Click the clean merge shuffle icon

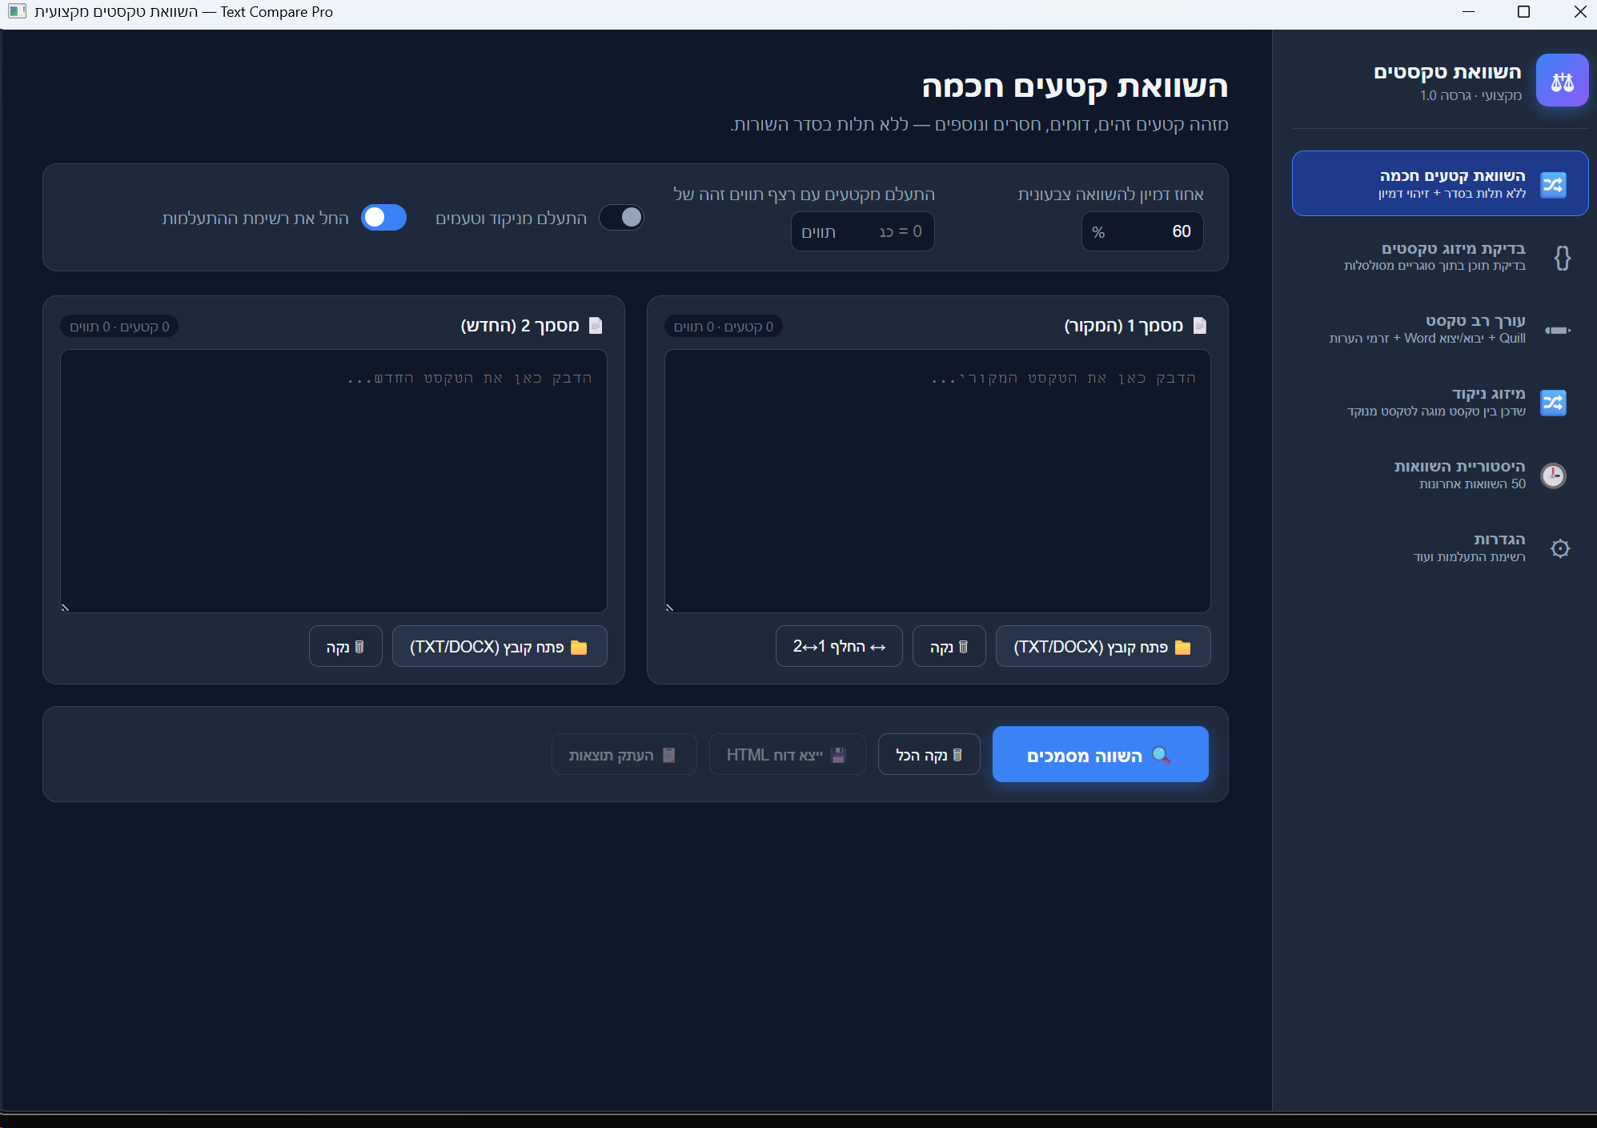tap(1553, 403)
